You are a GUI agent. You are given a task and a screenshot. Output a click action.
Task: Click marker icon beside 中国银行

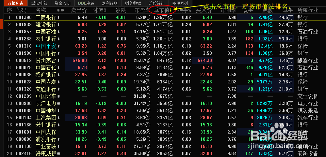tap(58, 53)
